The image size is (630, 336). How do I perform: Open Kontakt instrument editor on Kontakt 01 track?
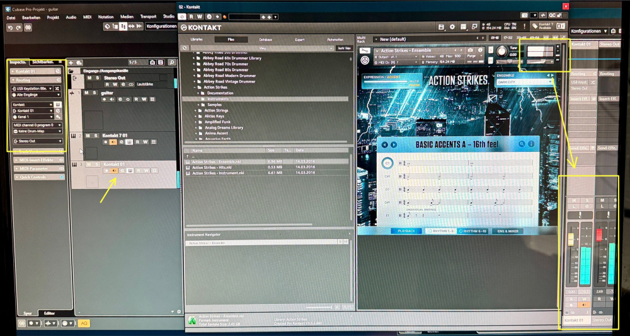point(130,170)
